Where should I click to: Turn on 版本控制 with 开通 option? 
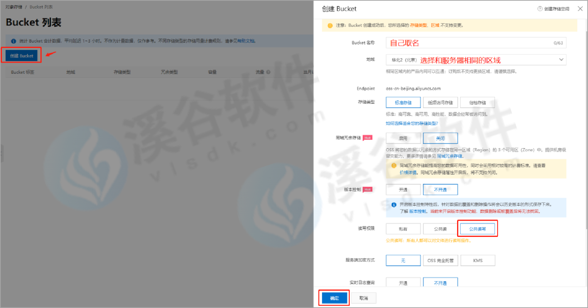pyautogui.click(x=403, y=190)
